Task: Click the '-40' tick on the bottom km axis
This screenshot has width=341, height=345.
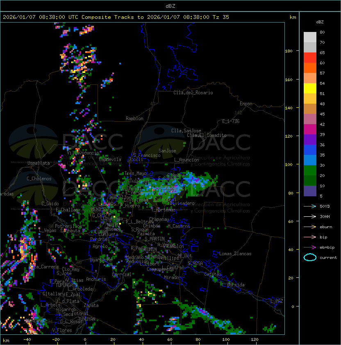Action: [x=27, y=340]
